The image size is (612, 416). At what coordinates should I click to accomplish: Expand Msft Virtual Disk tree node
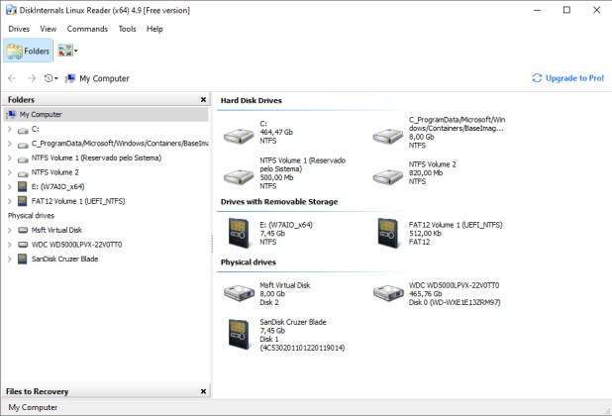pos(10,230)
